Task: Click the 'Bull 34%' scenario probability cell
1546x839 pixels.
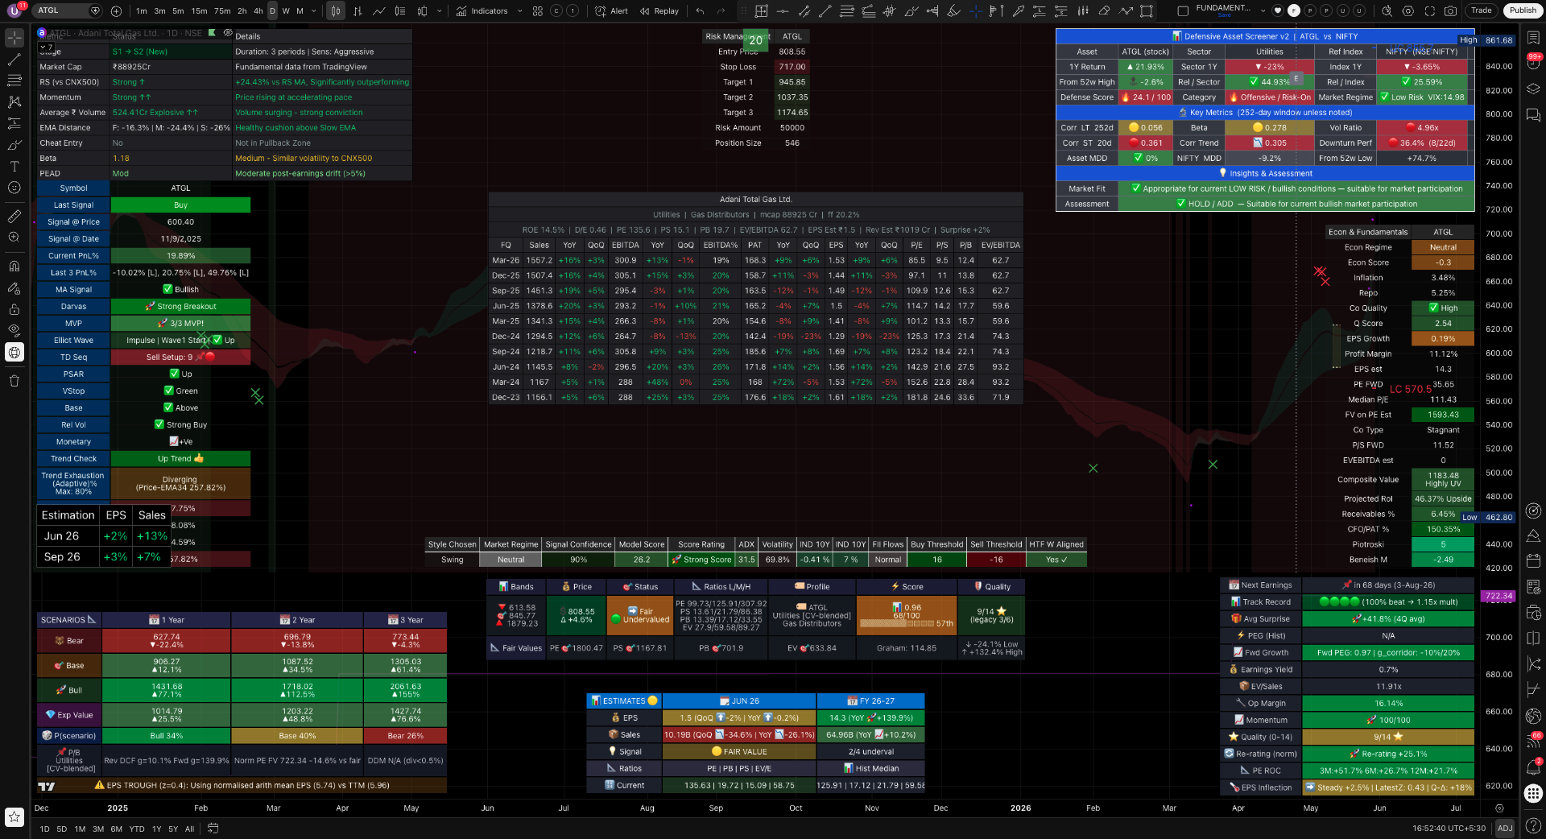Action: (167, 736)
